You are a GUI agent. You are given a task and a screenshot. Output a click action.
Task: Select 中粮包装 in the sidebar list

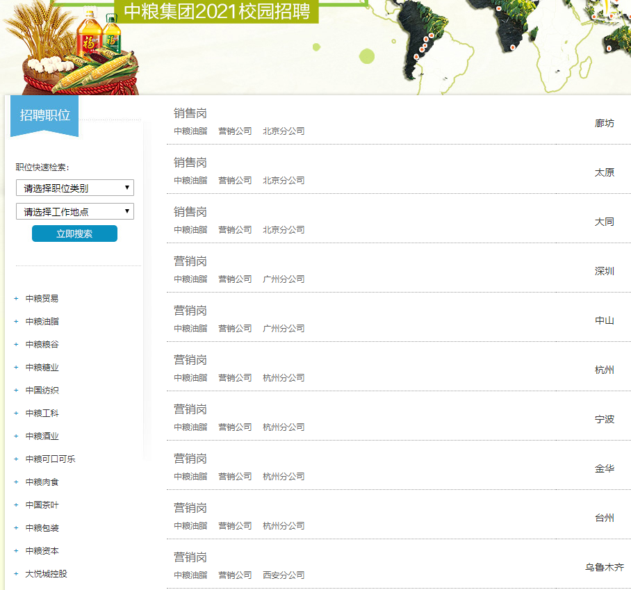click(42, 528)
